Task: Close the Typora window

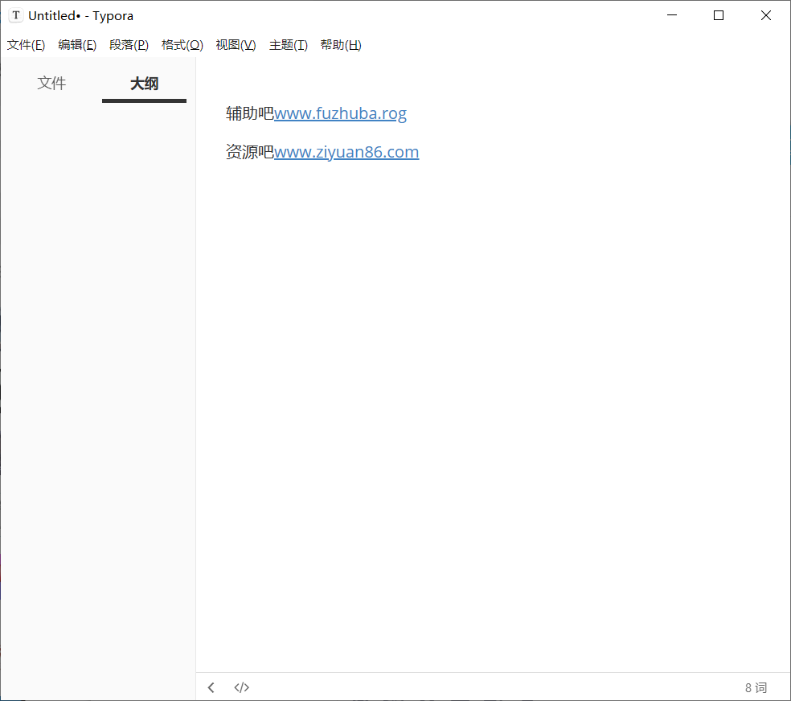Action: tap(766, 15)
